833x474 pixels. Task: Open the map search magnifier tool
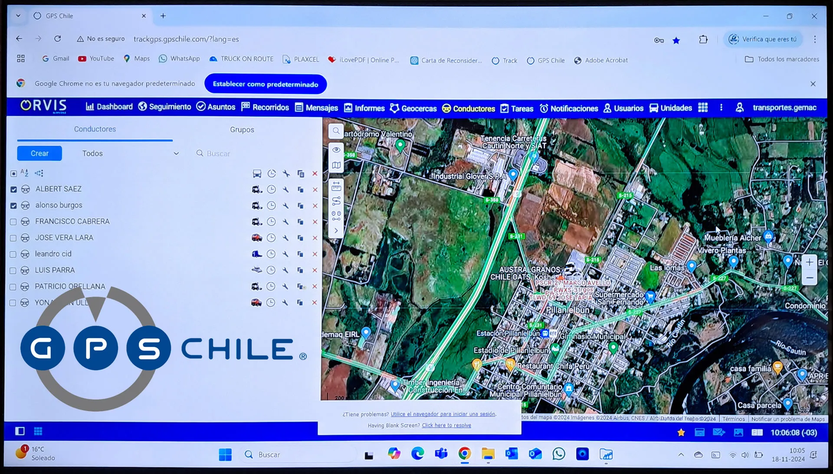point(336,131)
